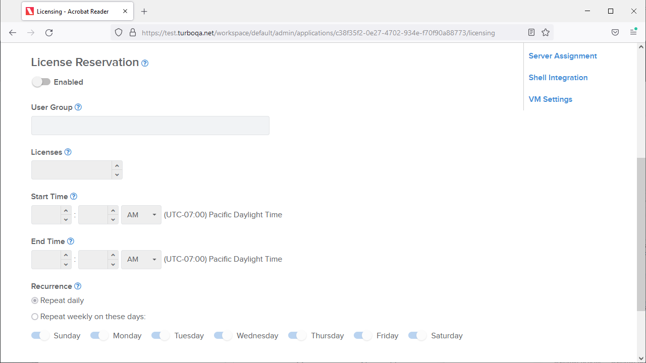Click the End Time hour field

pyautogui.click(x=46, y=260)
